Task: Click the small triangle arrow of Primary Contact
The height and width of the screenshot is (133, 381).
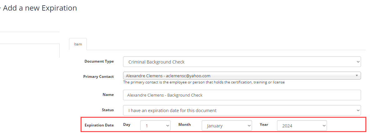Action: pos(357,76)
